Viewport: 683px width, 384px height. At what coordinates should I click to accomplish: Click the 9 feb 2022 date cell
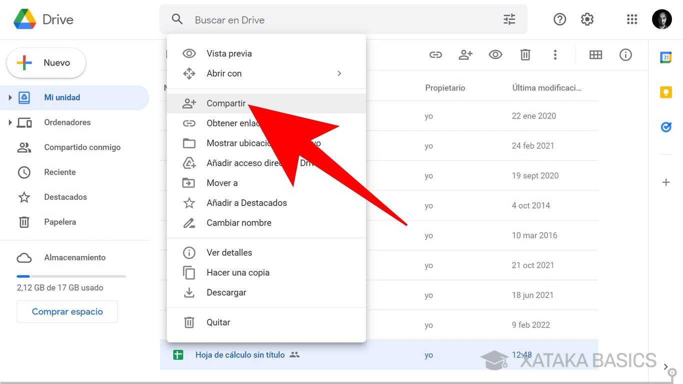point(531,325)
